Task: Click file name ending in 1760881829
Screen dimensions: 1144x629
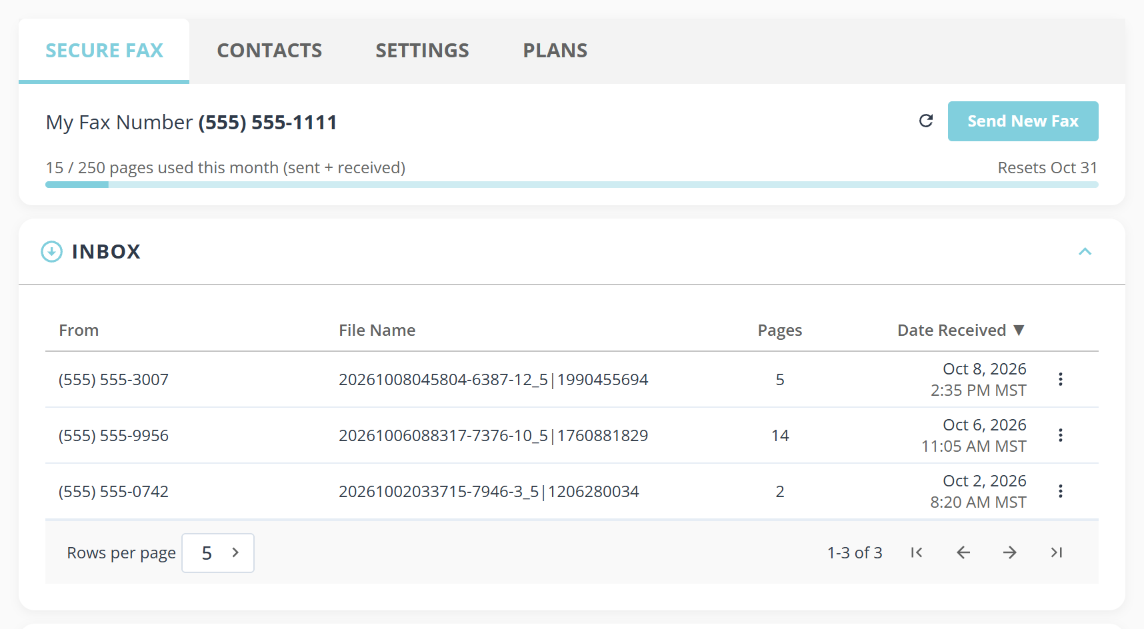Action: [493, 436]
